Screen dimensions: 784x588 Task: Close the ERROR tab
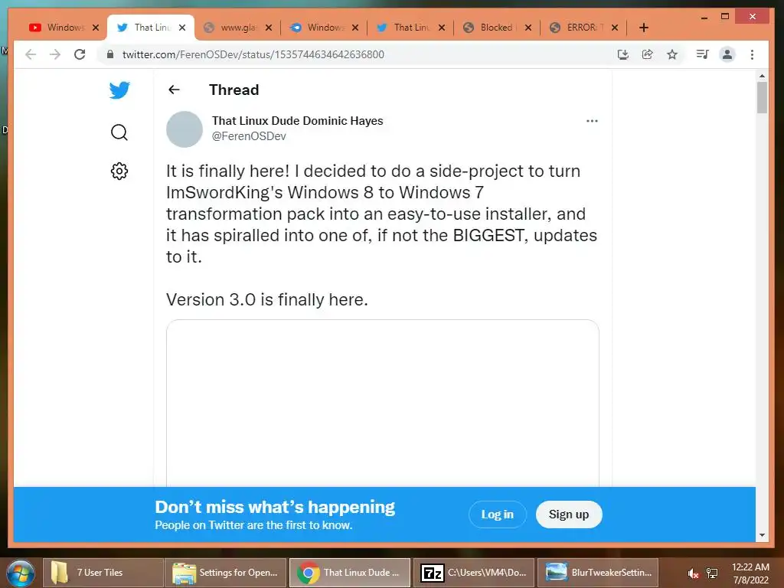(x=615, y=28)
